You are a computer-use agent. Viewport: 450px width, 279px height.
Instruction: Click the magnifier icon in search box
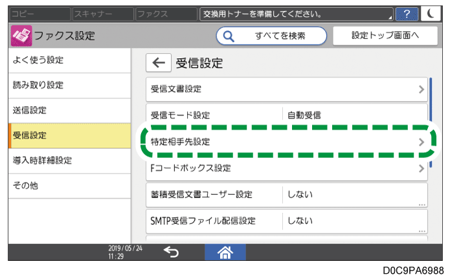[229, 36]
